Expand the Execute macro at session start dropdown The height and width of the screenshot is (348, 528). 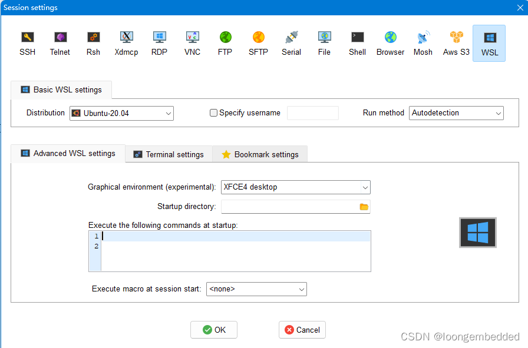[256, 289]
